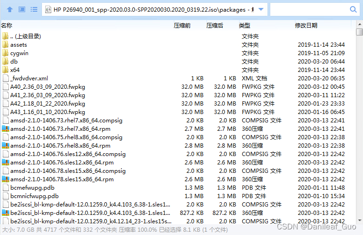Sort by the 修改日期 column header
The image size is (363, 235).
(x=306, y=26)
